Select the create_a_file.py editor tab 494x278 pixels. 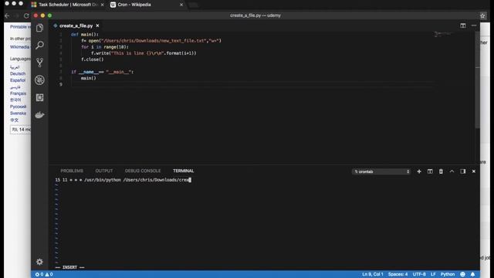76,25
